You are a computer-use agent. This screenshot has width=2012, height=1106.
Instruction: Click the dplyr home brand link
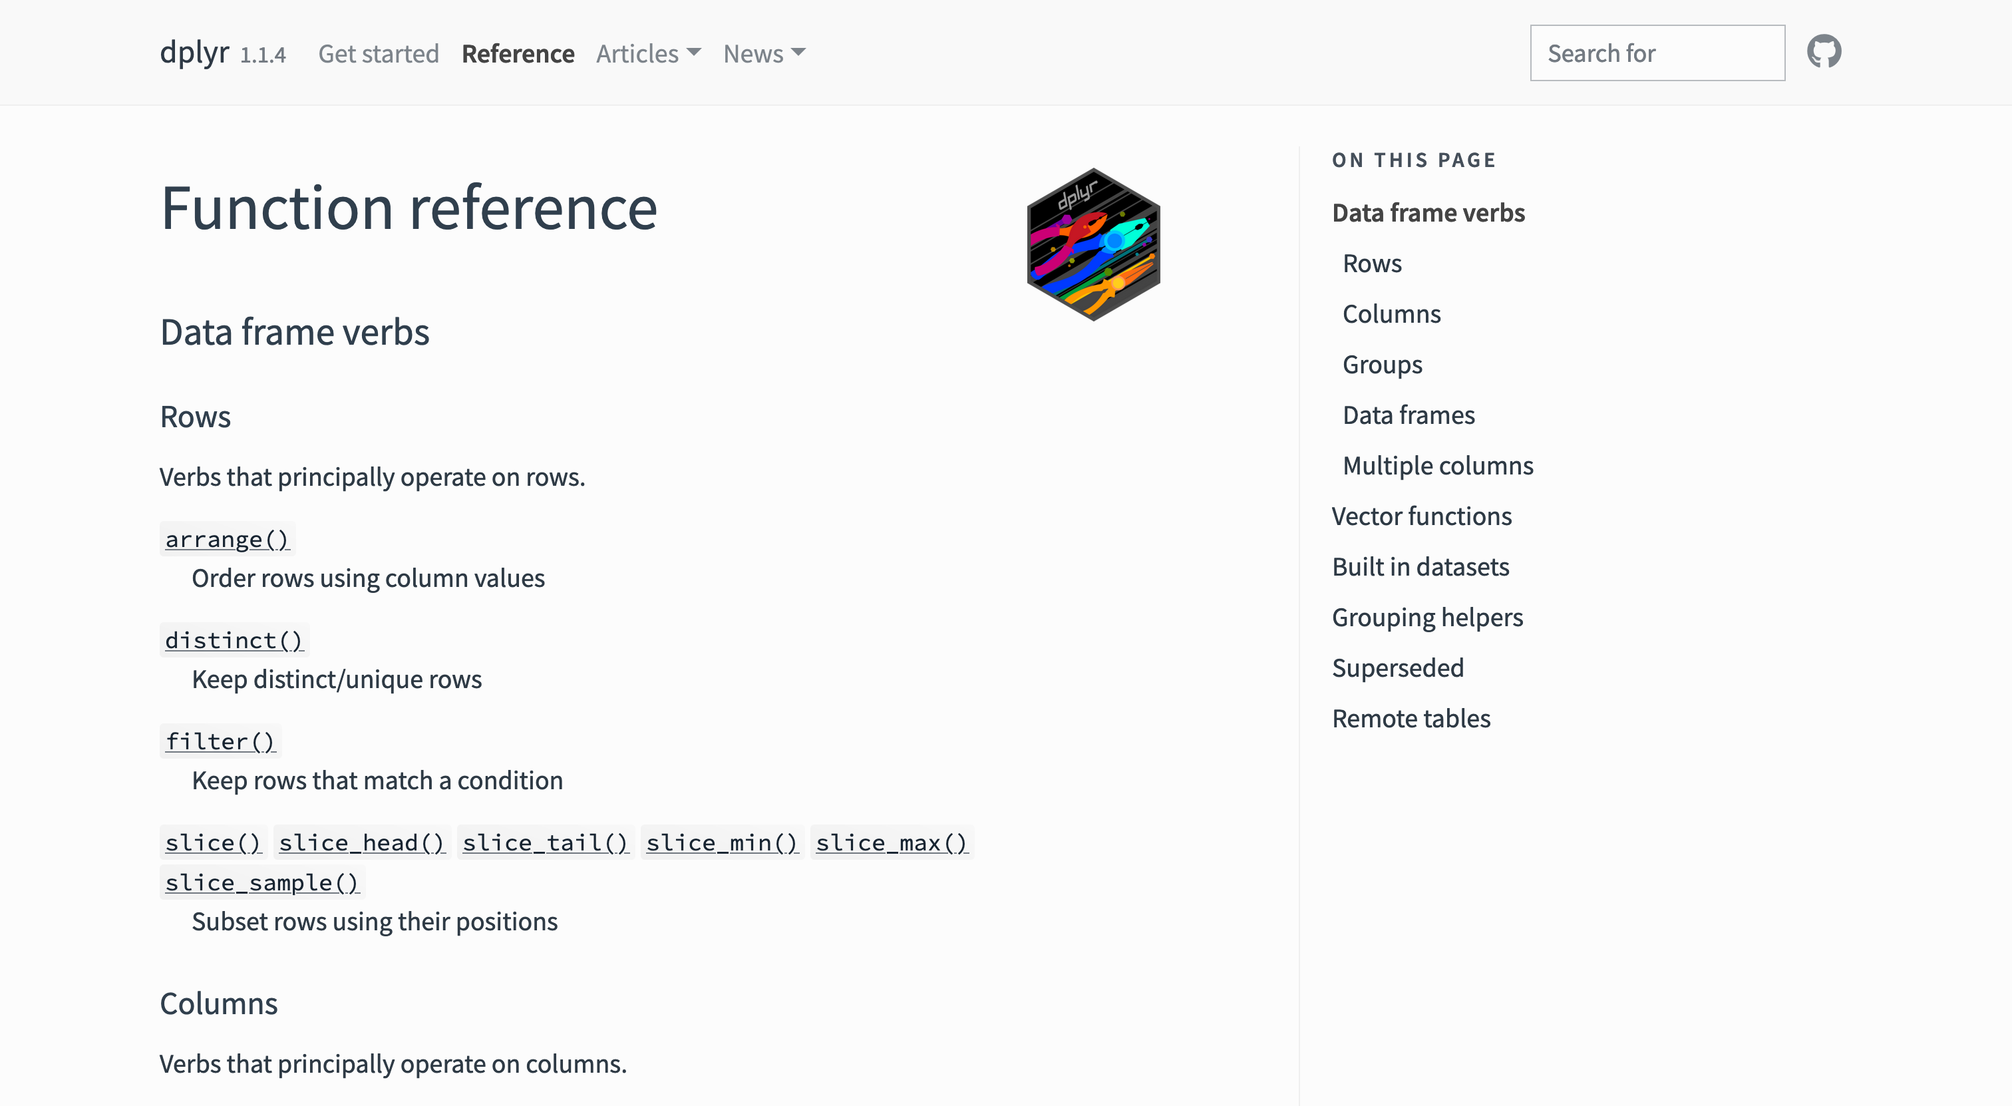coord(194,53)
